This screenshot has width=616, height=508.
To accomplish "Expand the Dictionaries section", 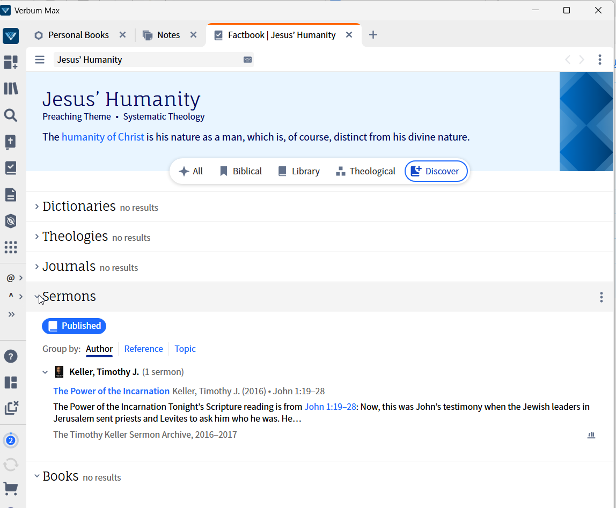I will click(37, 207).
